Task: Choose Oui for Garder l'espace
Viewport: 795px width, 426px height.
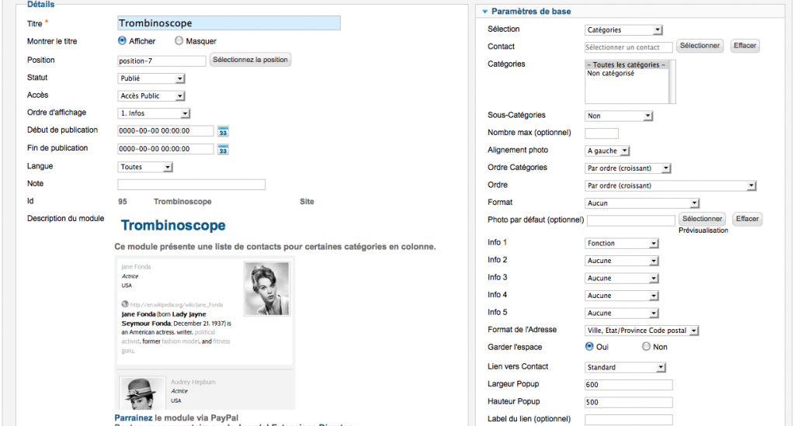Action: click(590, 348)
